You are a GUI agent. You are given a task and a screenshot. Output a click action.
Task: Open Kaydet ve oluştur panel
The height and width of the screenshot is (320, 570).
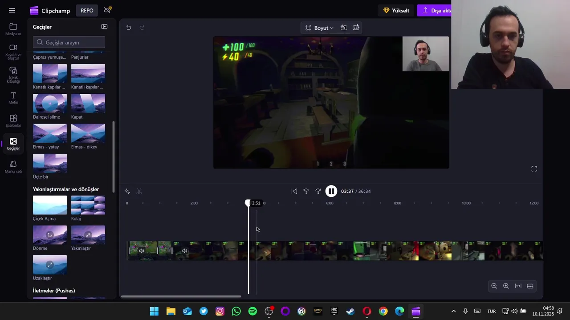(x=13, y=52)
